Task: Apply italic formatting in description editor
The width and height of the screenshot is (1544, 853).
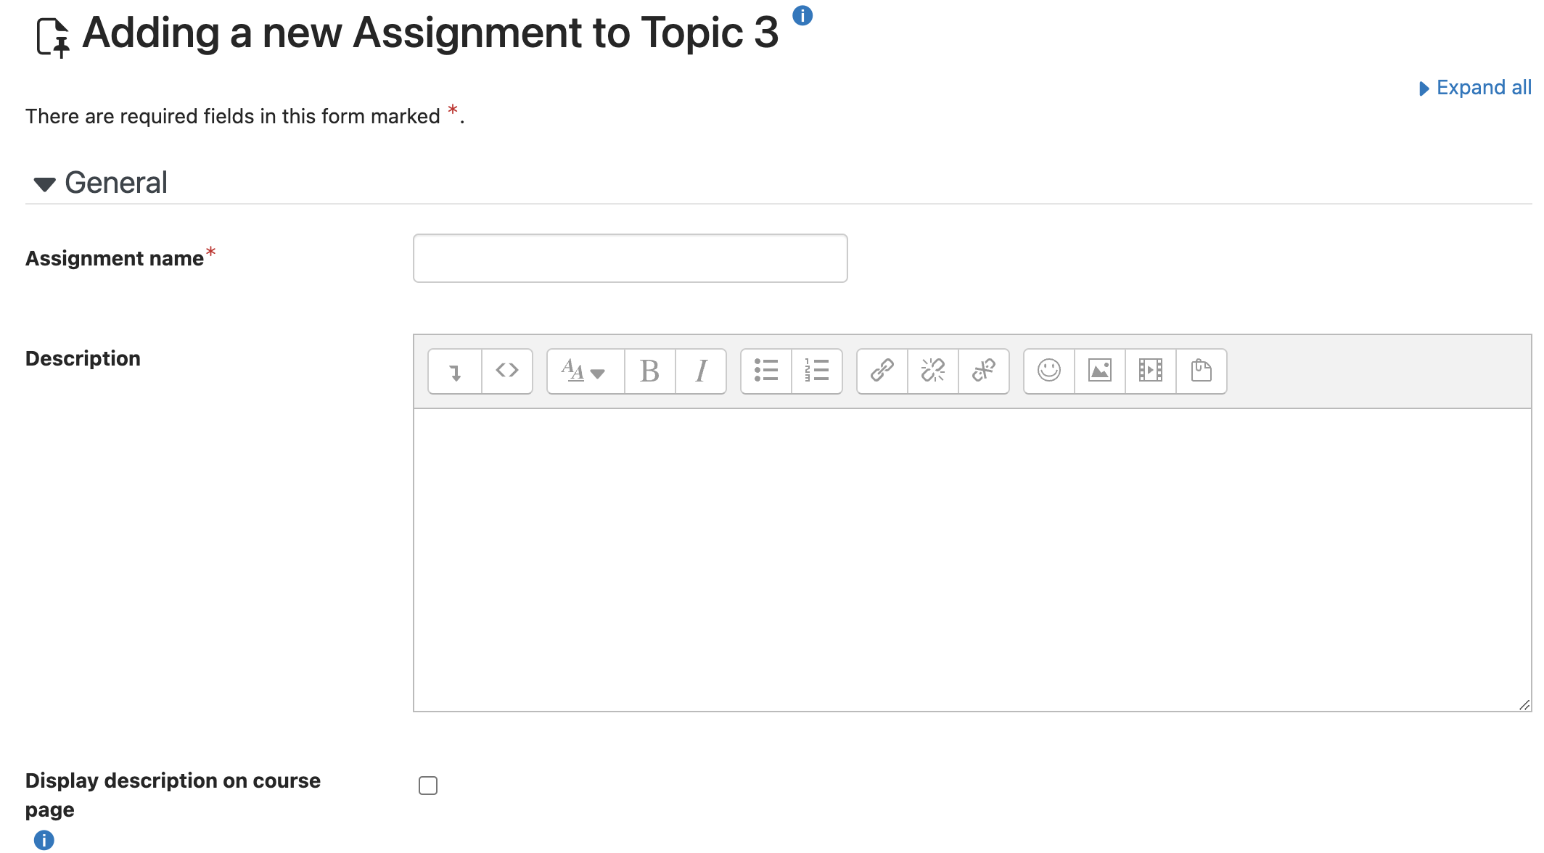Action: [x=701, y=371]
